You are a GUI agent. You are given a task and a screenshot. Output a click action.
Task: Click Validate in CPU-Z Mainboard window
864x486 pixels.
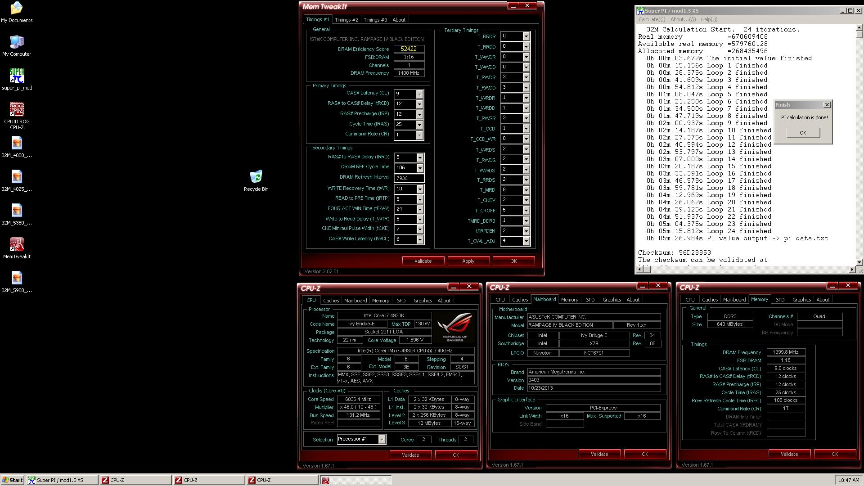(x=599, y=454)
